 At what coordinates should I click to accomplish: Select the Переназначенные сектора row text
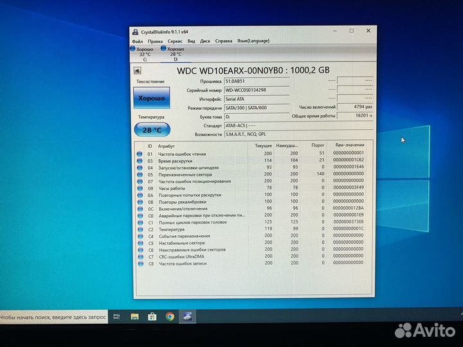point(185,175)
